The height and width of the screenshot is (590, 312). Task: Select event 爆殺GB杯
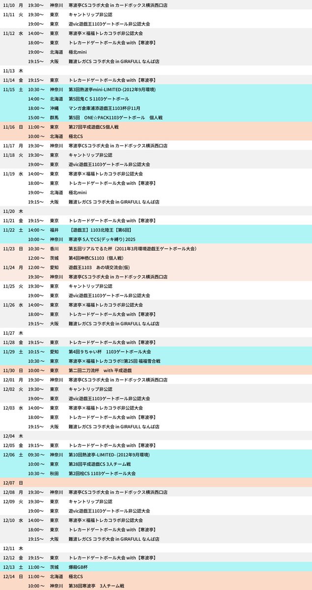79,567
